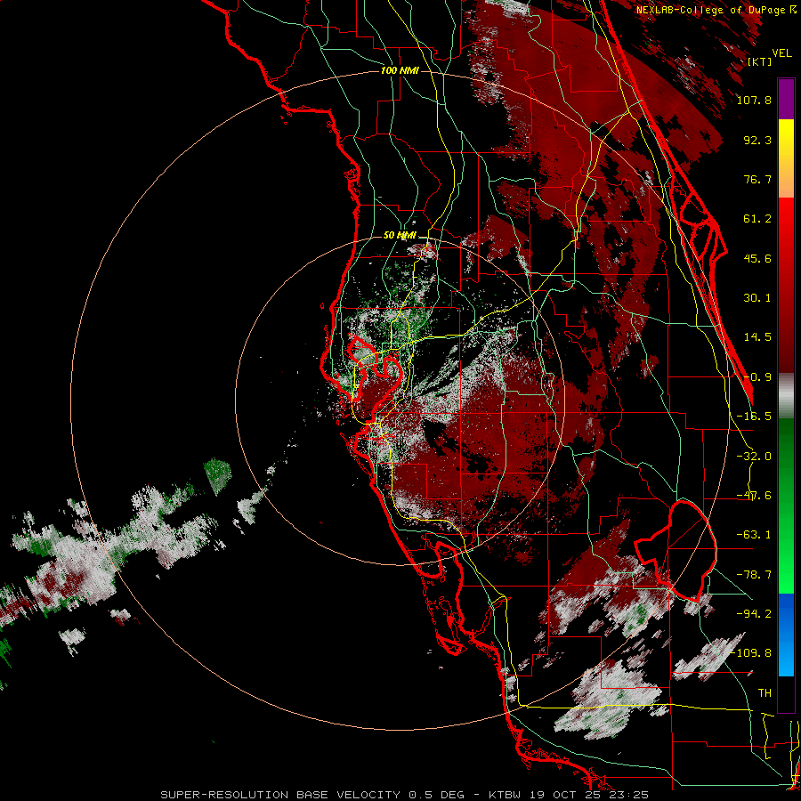Click the 50 NMI range ring label
Viewport: 801px width, 801px height.
[x=400, y=236]
